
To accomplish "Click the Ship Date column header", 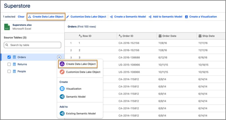I will [211, 36].
